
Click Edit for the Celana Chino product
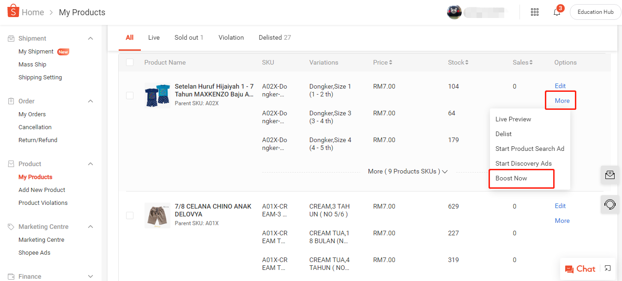click(560, 206)
